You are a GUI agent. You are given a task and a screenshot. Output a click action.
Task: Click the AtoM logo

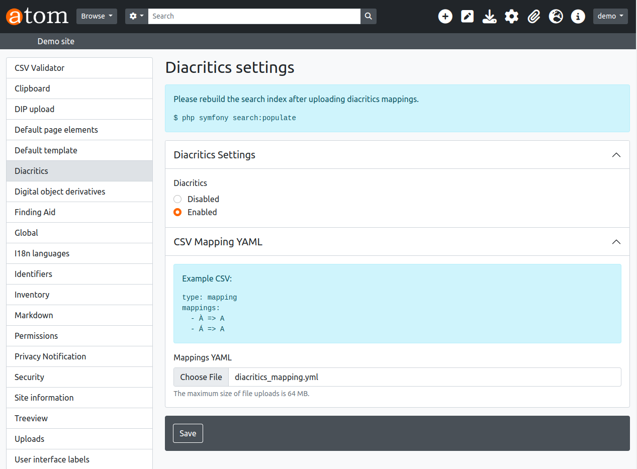pos(37,16)
